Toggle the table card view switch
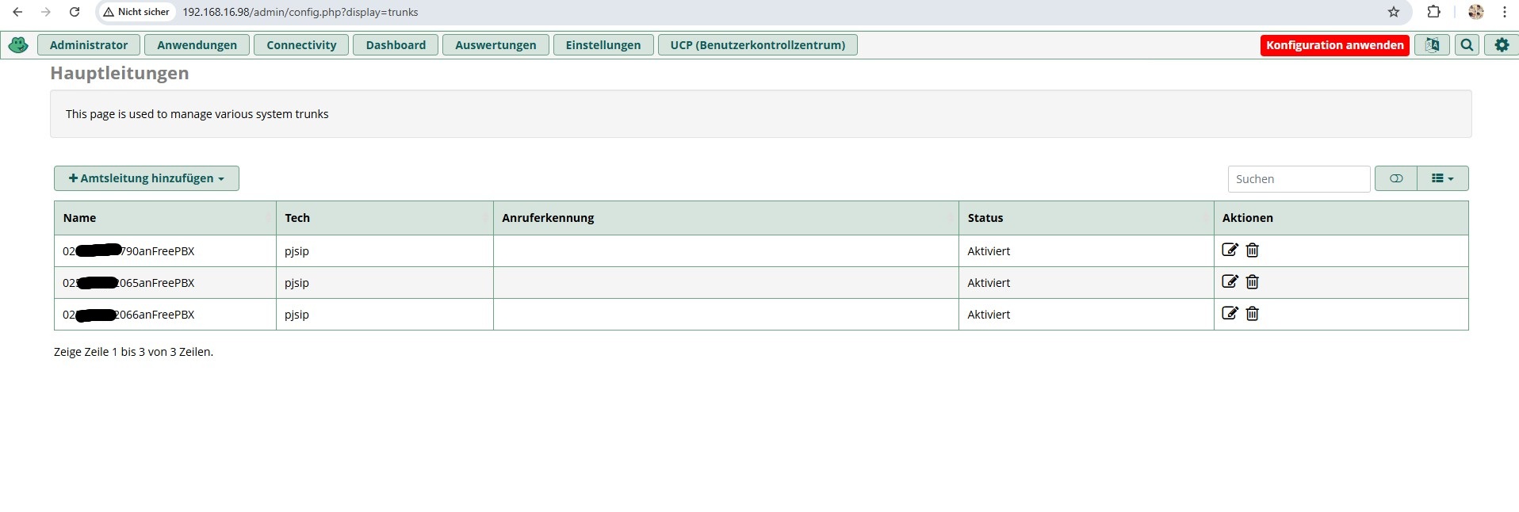Screen dimensions: 1519x512 pos(1395,178)
